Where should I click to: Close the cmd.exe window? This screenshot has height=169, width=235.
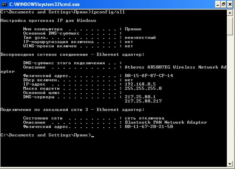(230, 4)
